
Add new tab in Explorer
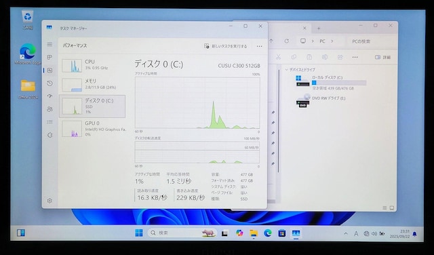point(319,28)
